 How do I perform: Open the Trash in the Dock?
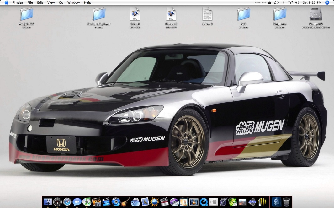click(x=286, y=202)
